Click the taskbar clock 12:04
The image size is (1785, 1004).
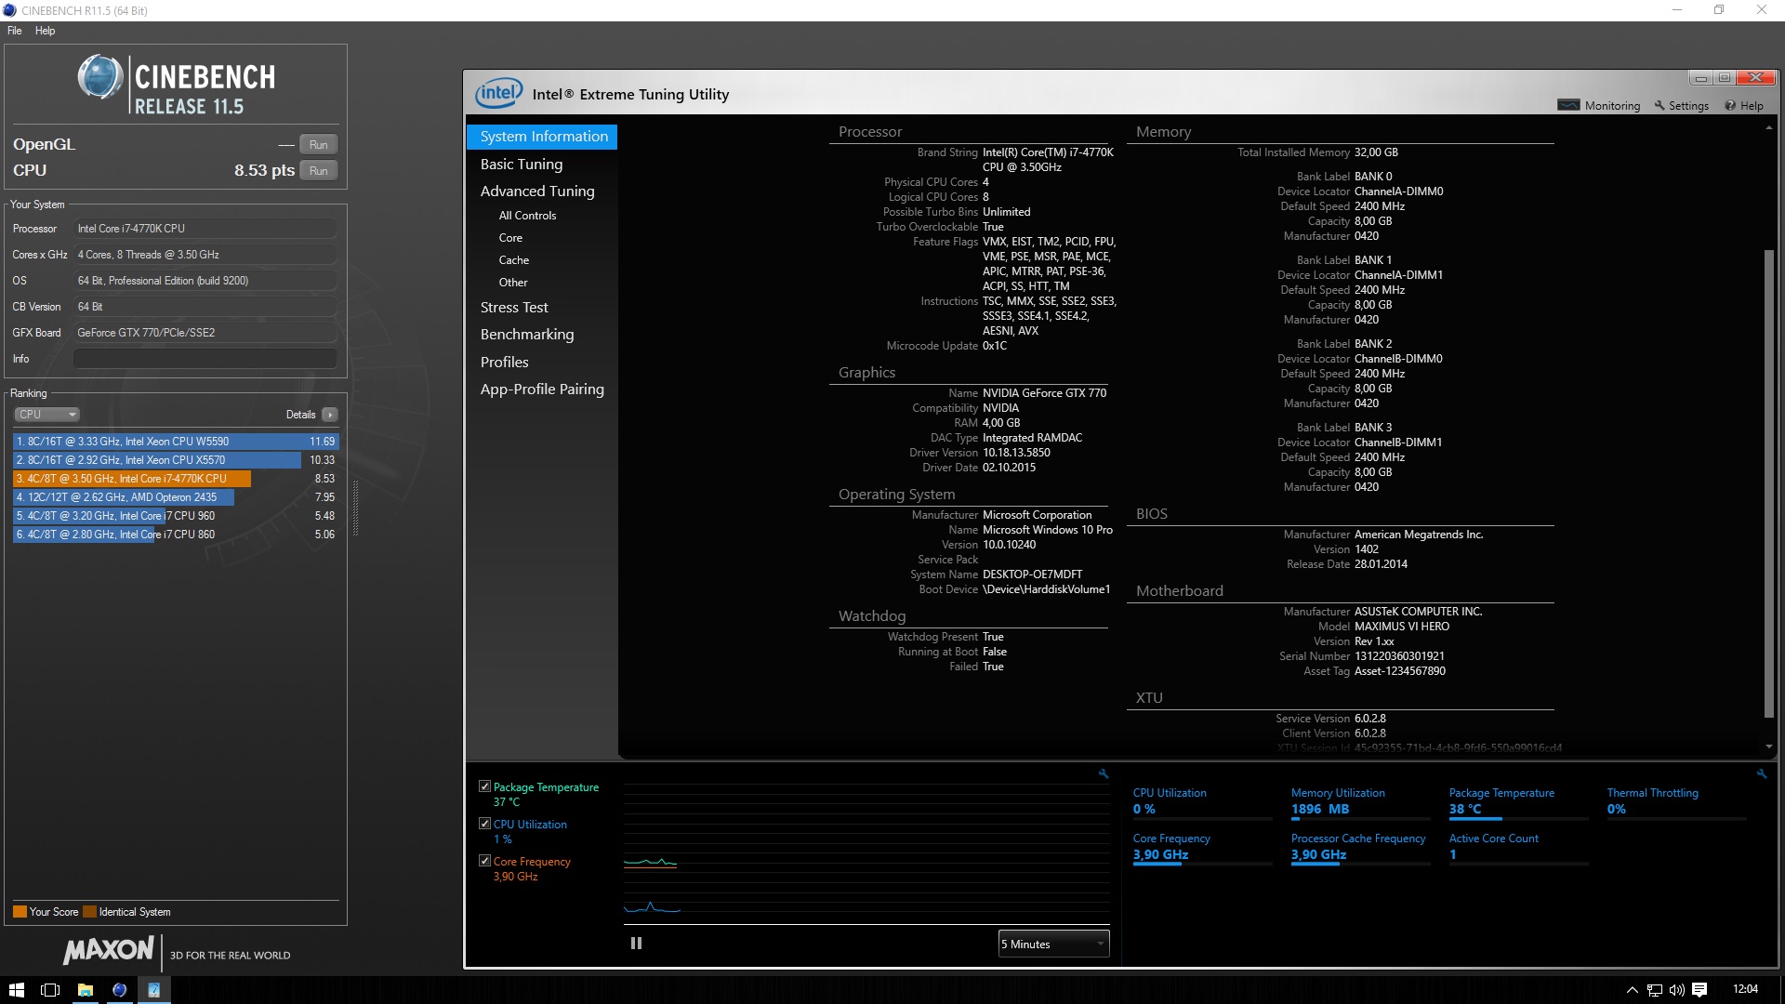click(x=1745, y=989)
